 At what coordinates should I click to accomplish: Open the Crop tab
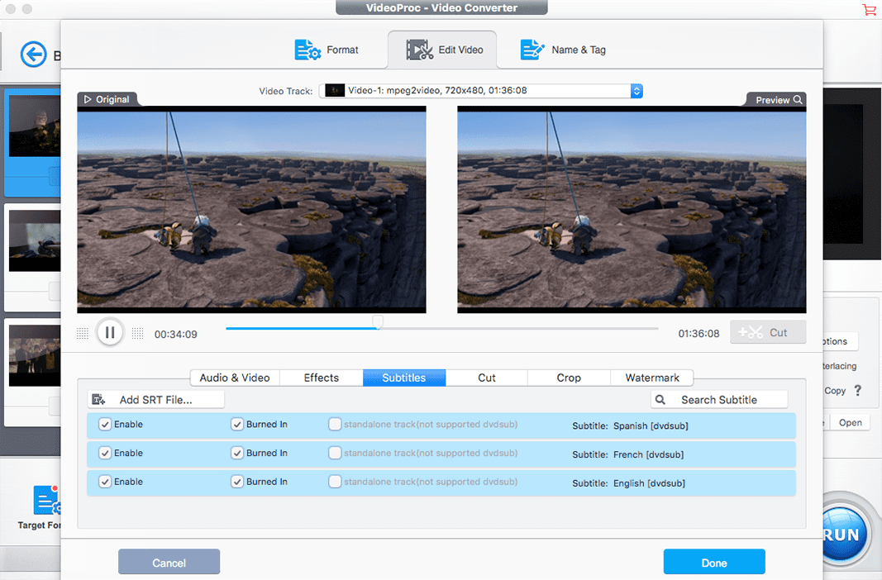coord(569,378)
